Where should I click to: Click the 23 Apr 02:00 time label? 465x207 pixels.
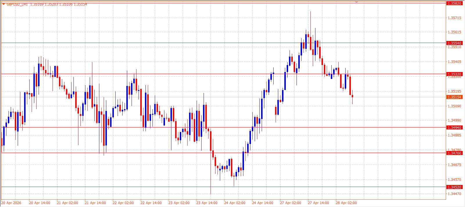coord(179,203)
